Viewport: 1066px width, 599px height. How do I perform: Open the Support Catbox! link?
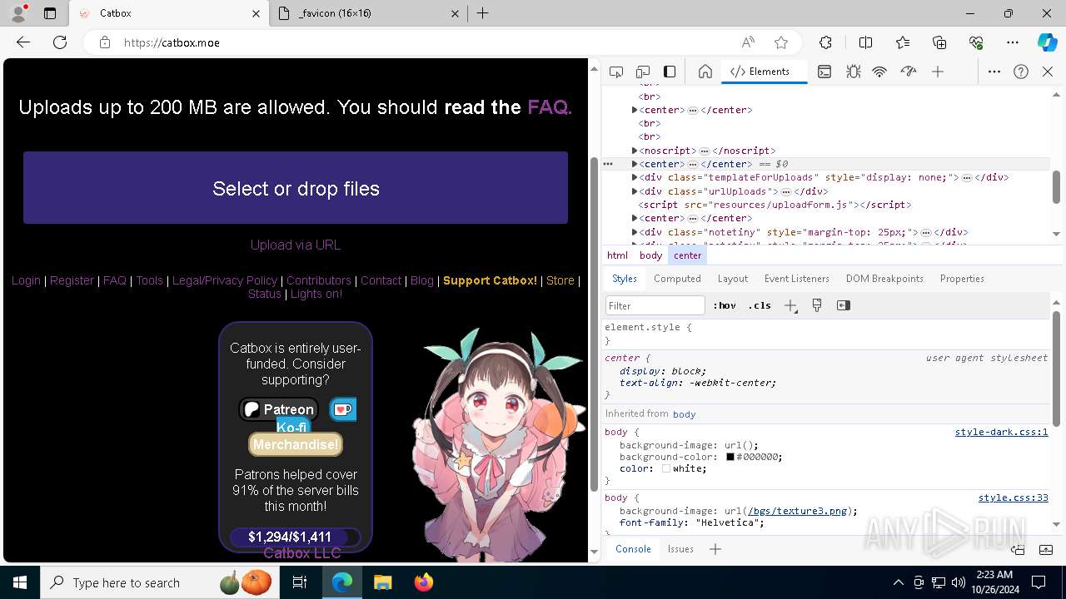(x=490, y=280)
